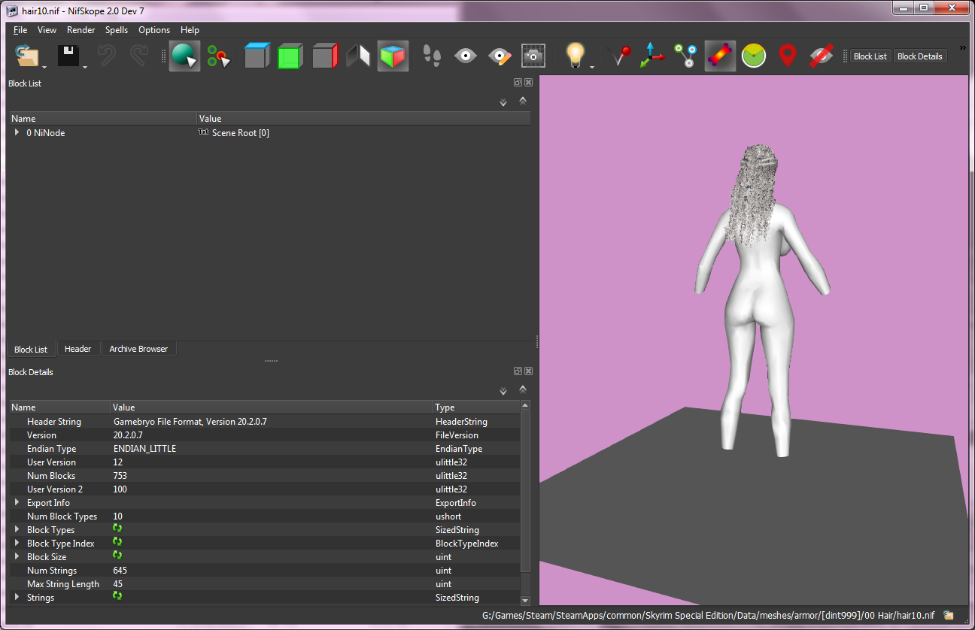This screenshot has height=630, width=975.
Task: Open the Spells menu
Action: (x=117, y=30)
